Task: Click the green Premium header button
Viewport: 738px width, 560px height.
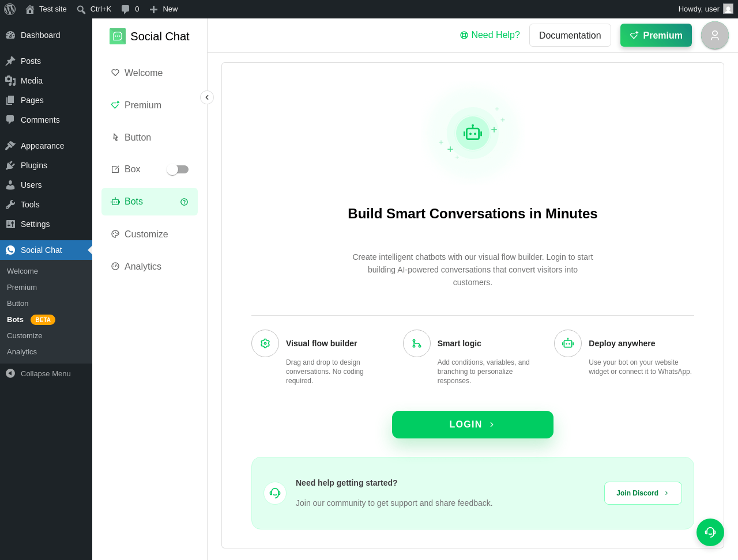Action: [x=656, y=35]
